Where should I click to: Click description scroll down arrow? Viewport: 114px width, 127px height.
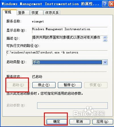(105, 40)
